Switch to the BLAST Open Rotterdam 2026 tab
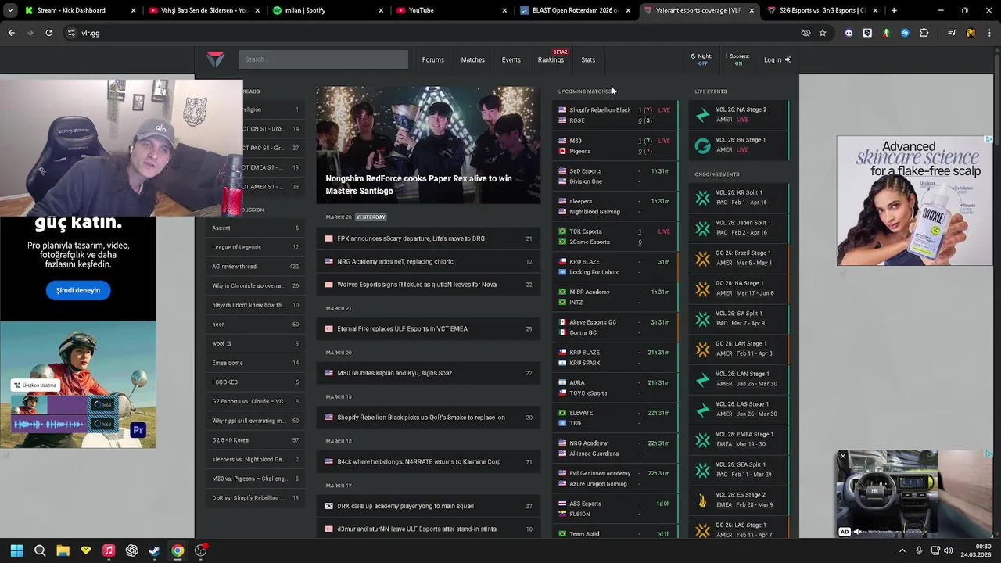Image resolution: width=1001 pixels, height=563 pixels. pos(575,10)
